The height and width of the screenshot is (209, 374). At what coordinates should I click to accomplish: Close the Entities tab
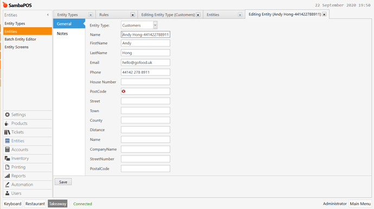(x=240, y=15)
